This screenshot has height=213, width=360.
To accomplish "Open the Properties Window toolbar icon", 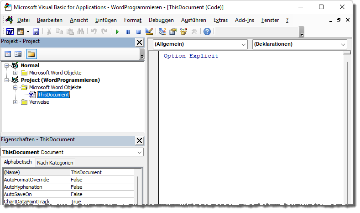I will [x=172, y=32].
